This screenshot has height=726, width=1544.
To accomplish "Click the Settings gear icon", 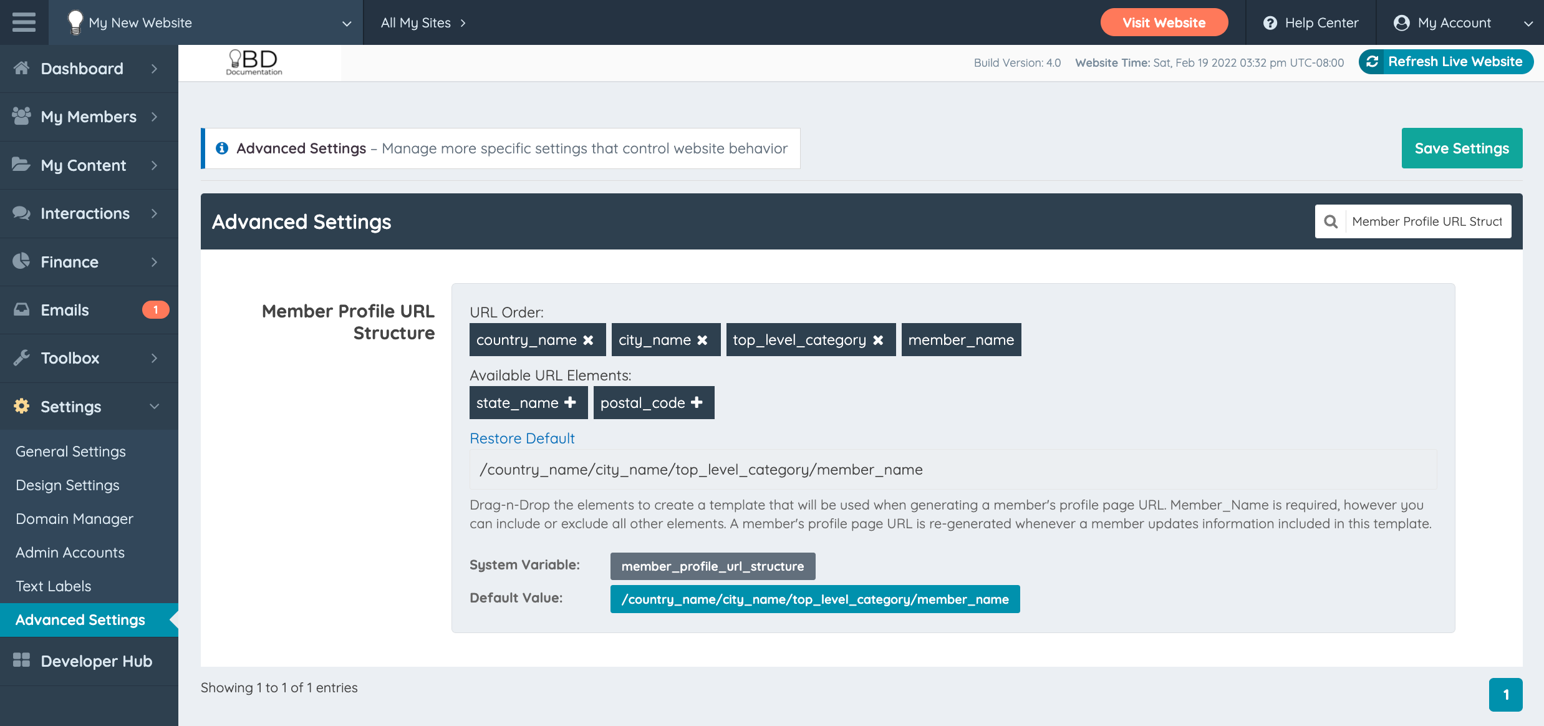I will (x=21, y=406).
